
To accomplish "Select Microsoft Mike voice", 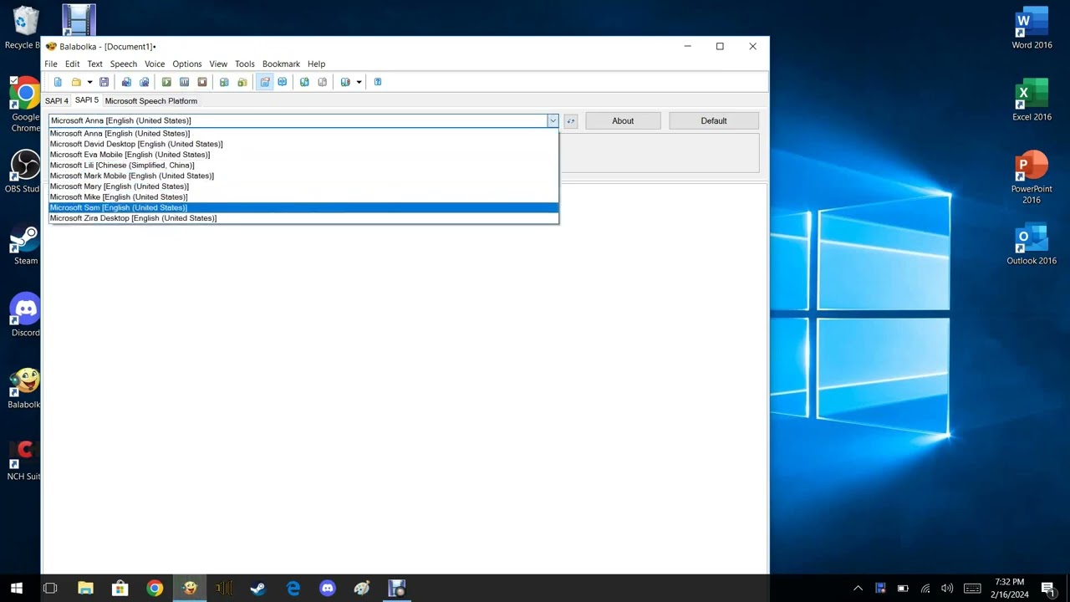I will point(303,197).
